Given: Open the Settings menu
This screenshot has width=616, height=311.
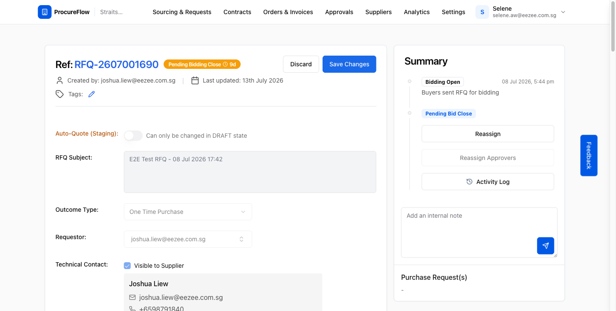Looking at the screenshot, I should tap(453, 12).
